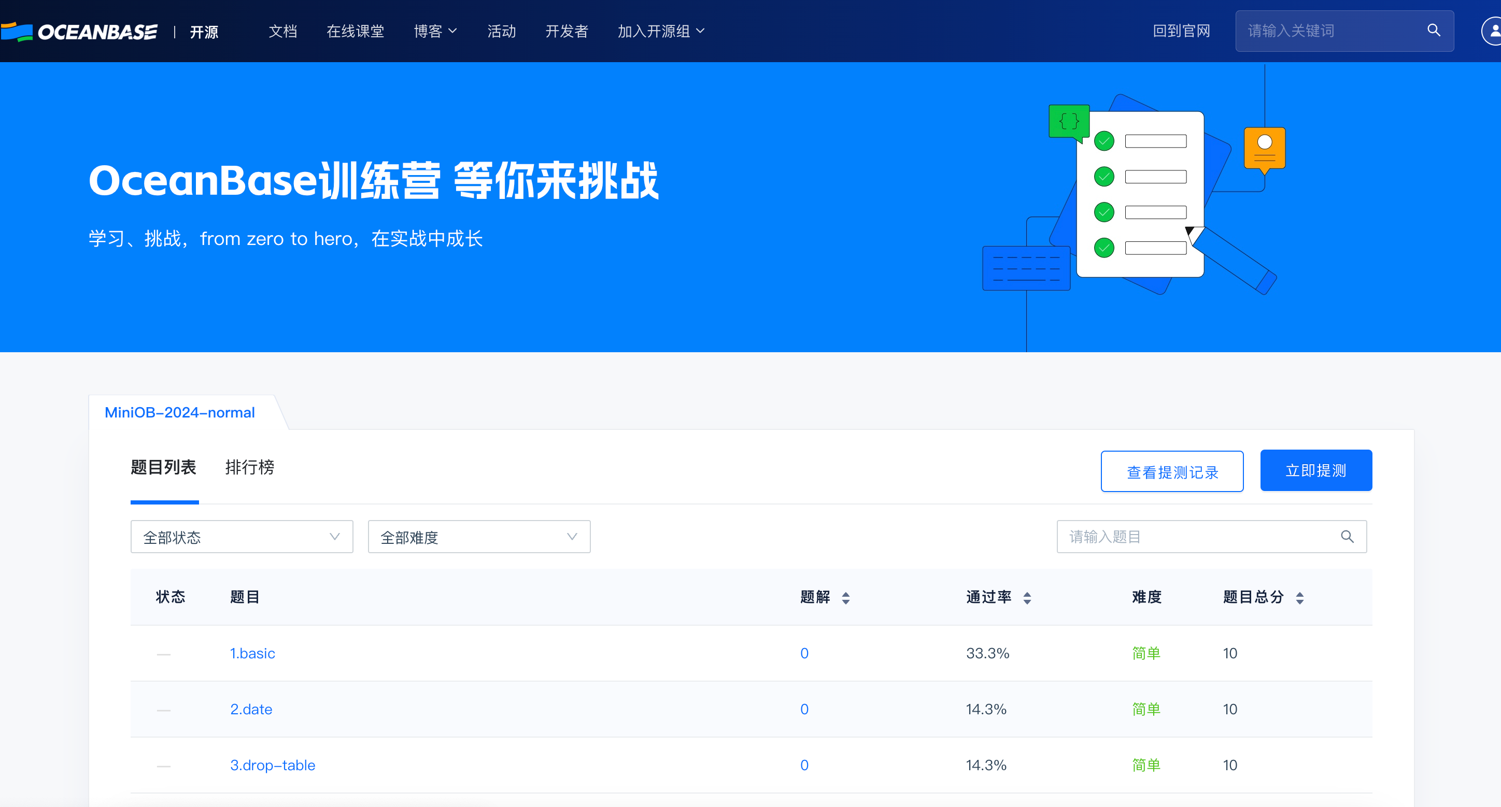
Task: Click pass rate 33.3% of 1.basic
Action: click(988, 653)
